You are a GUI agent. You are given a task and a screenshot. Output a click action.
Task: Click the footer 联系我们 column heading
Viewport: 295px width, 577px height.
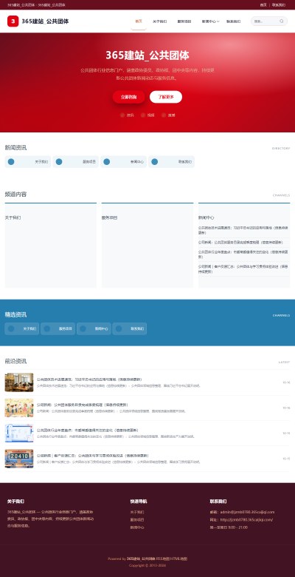coord(218,502)
